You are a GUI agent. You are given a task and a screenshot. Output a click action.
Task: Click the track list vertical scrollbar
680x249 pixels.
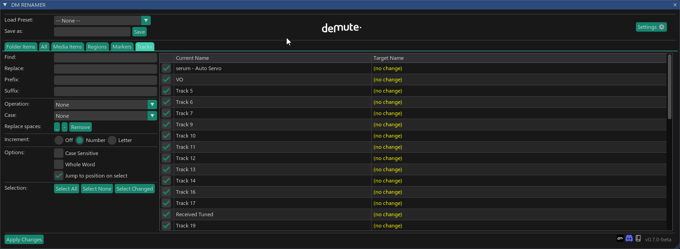[670, 87]
